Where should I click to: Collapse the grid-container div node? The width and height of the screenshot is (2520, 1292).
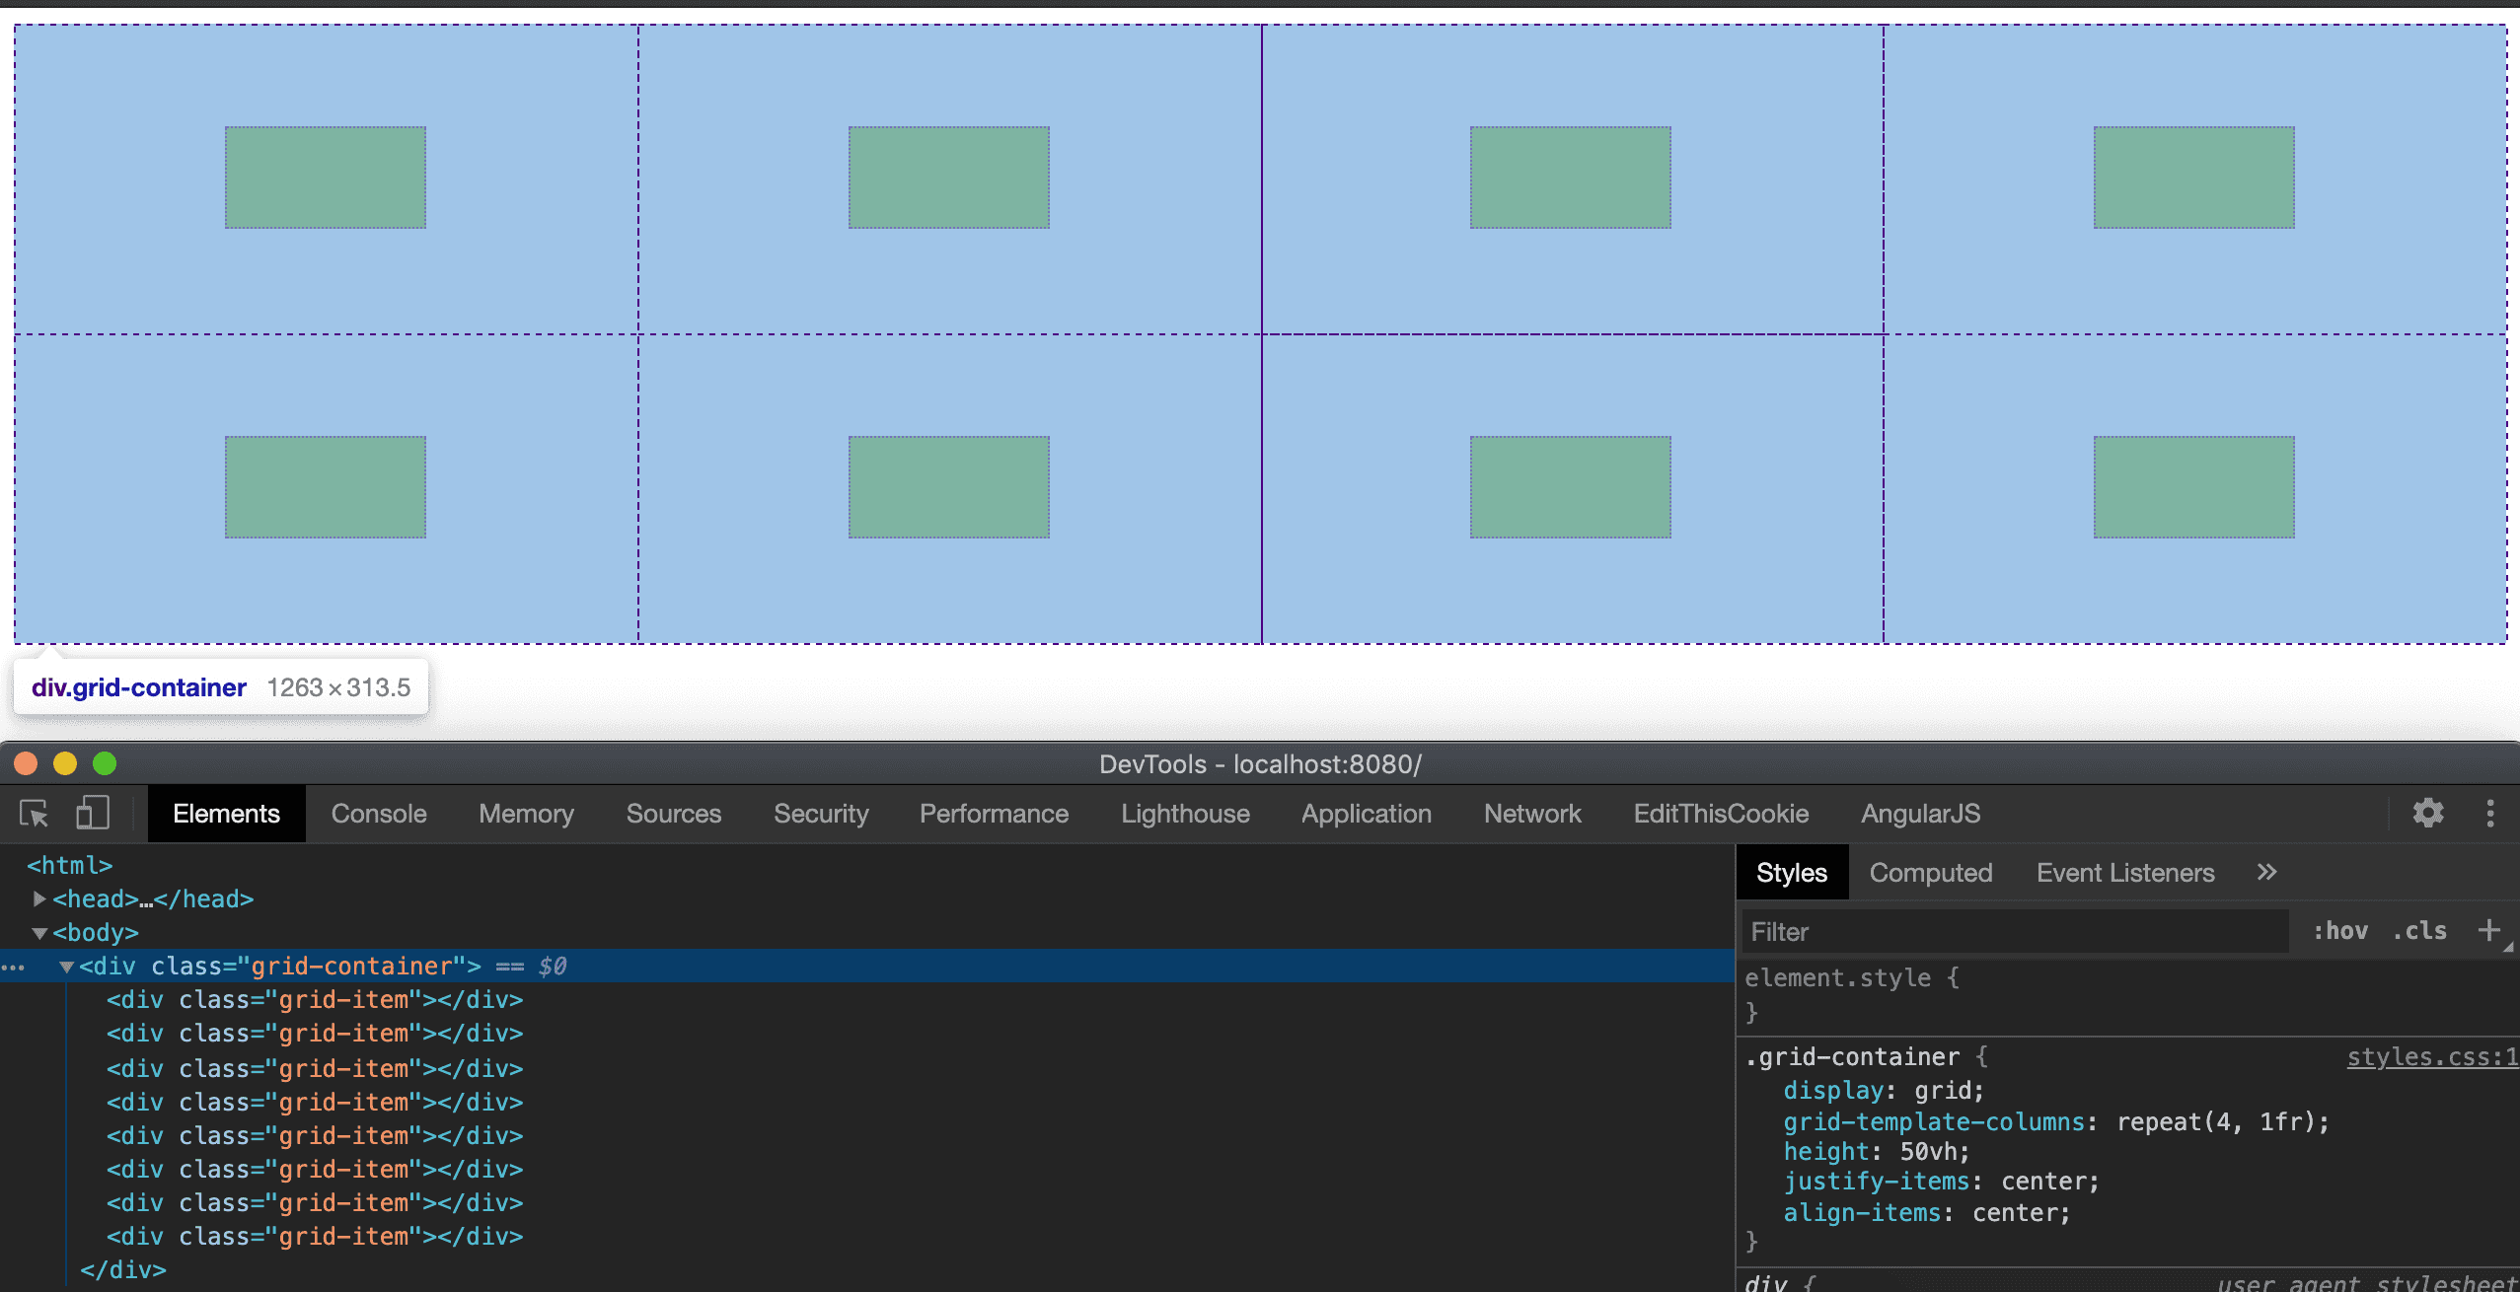pos(67,968)
